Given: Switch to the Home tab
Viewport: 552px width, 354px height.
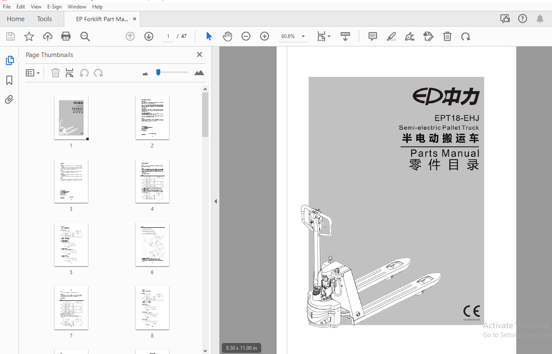Looking at the screenshot, I should 16,19.
